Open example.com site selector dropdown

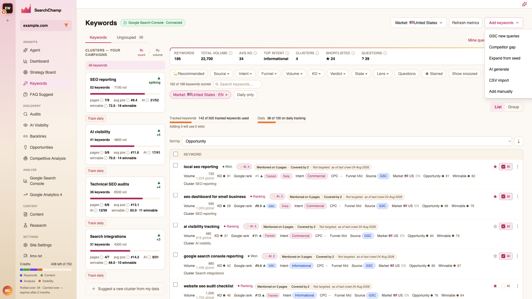point(46,25)
